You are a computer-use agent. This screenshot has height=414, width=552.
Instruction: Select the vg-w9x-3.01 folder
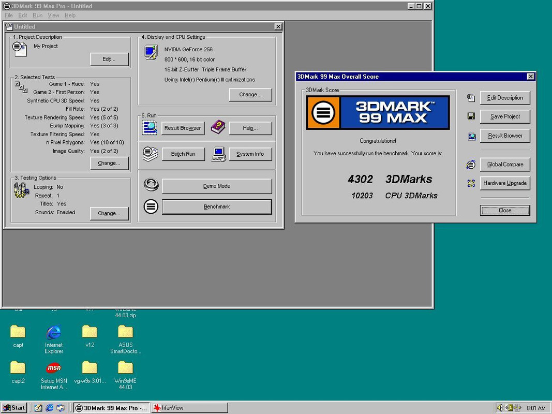90,373
